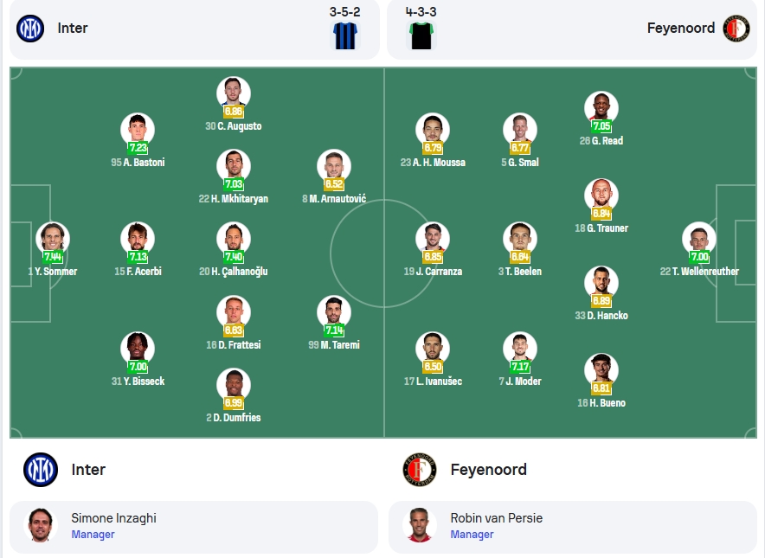Click the large Inter logo below pitch

click(x=41, y=470)
